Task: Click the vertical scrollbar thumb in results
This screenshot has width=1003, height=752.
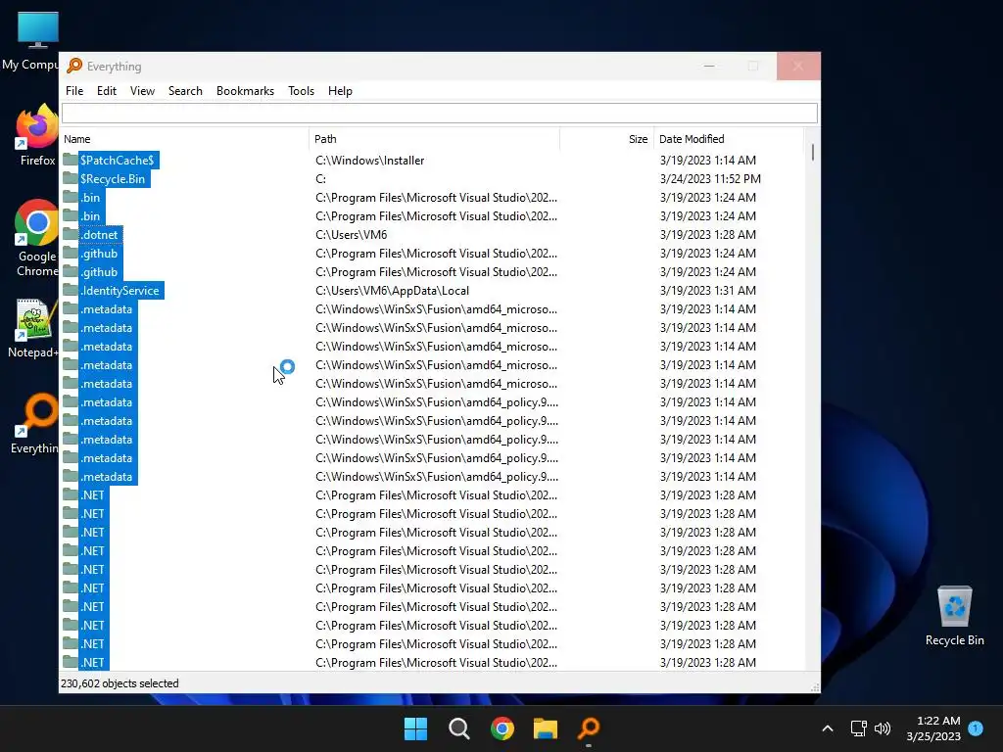Action: [812, 152]
